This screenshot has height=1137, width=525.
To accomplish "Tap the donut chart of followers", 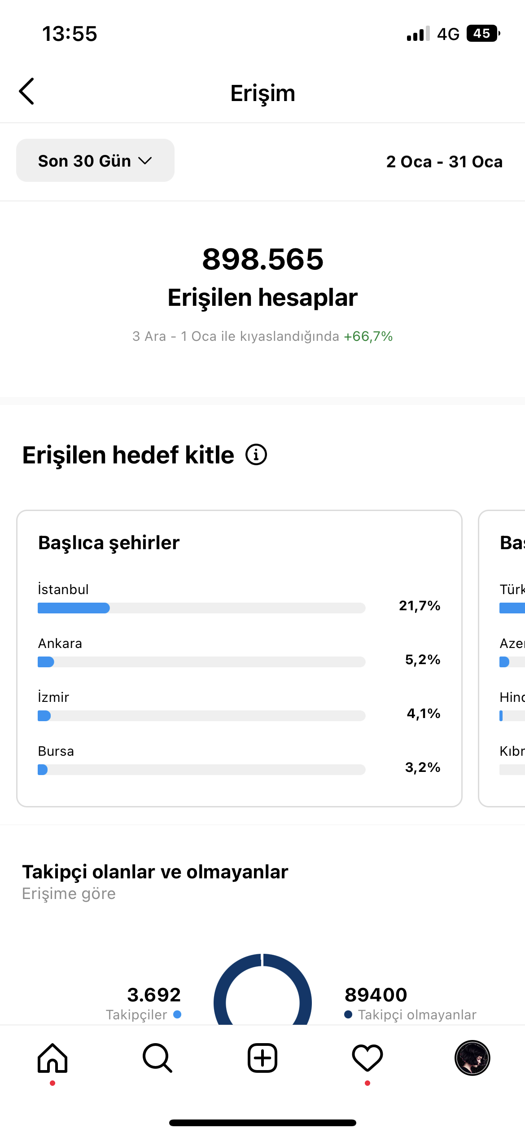I will (262, 989).
